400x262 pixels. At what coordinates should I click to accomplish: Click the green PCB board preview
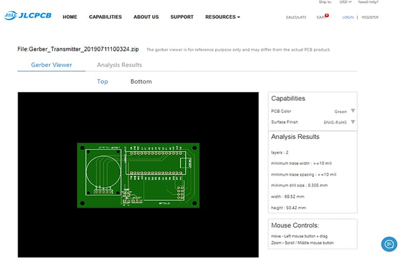point(139,175)
